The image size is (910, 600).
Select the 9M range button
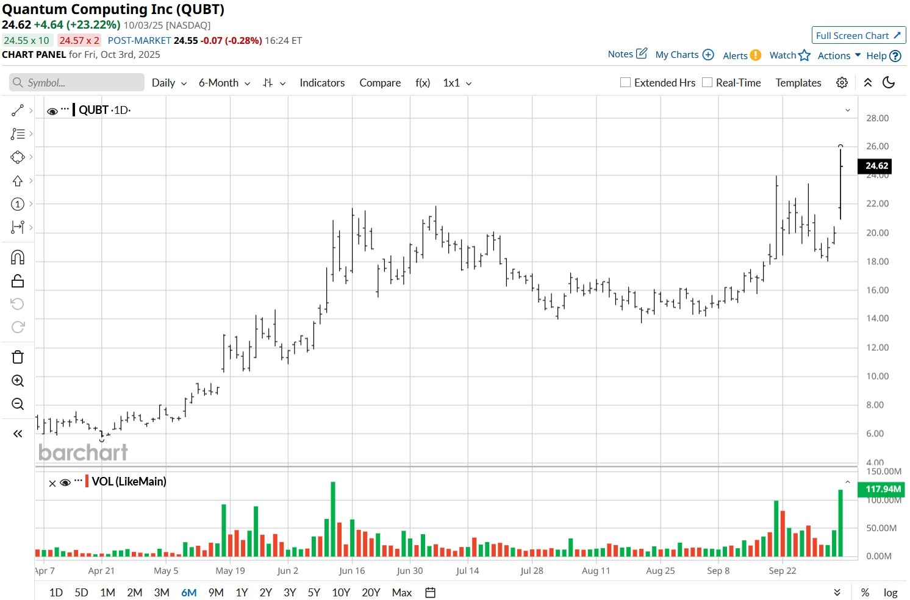point(216,593)
